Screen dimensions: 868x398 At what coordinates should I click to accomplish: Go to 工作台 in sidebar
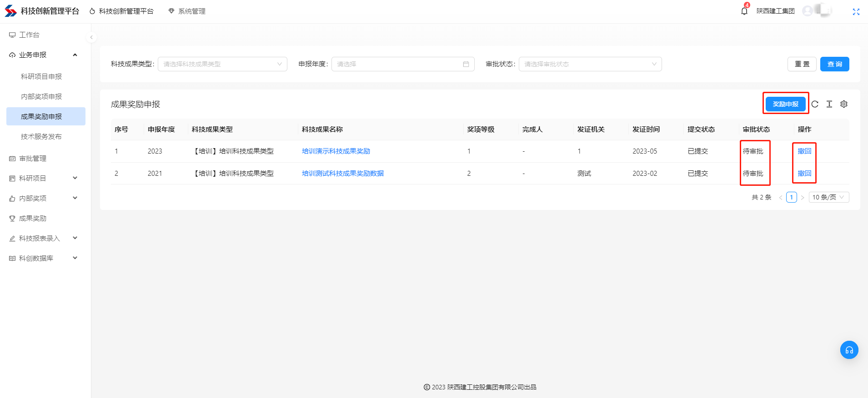pos(29,35)
